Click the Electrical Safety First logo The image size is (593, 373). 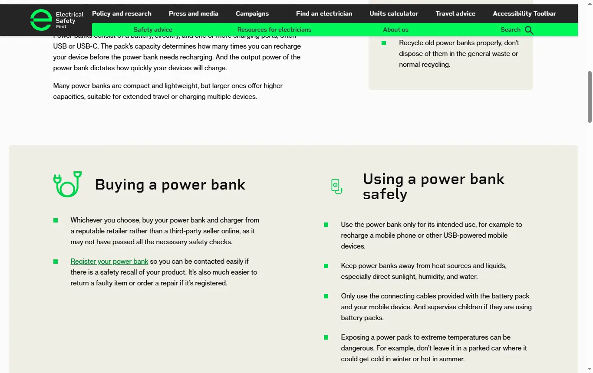click(x=57, y=20)
